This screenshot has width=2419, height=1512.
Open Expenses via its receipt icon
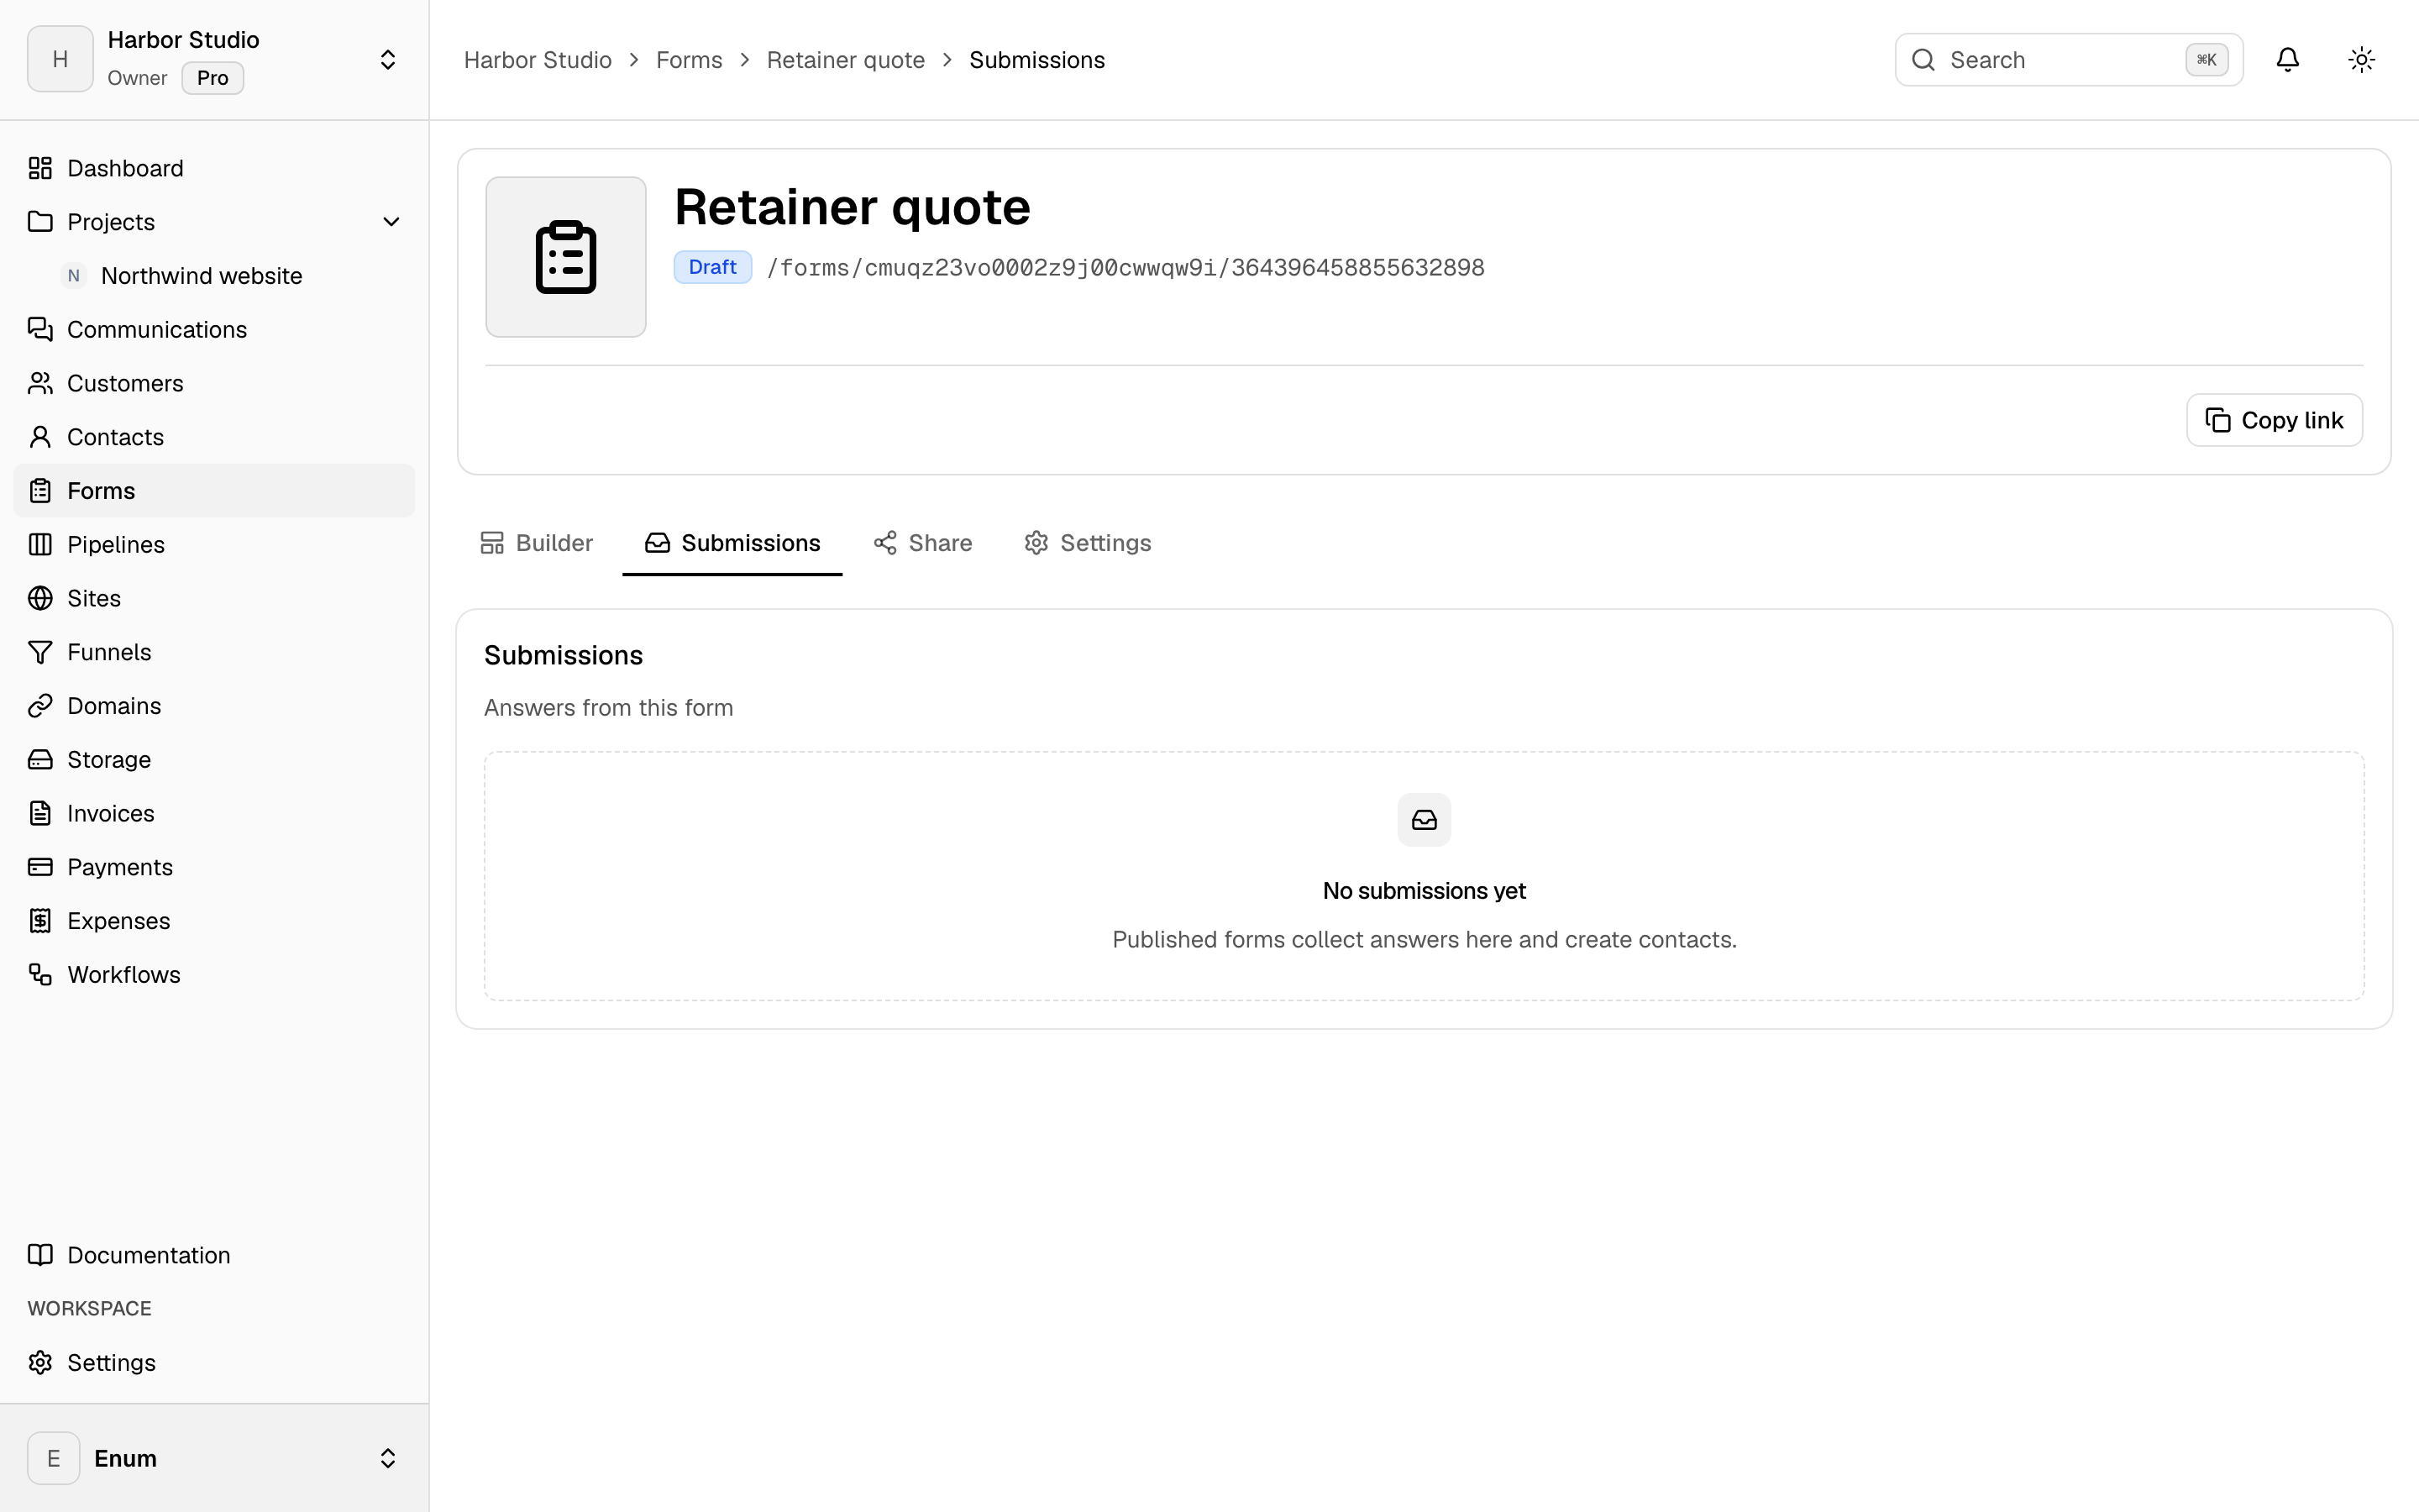40,921
